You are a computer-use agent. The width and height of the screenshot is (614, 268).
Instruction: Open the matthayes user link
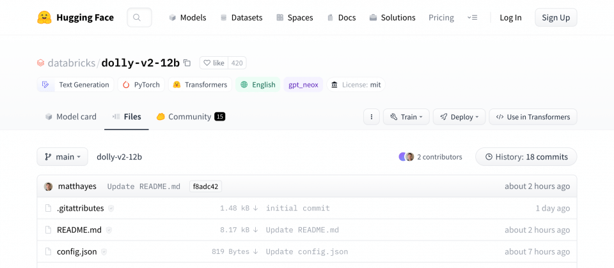(x=77, y=186)
